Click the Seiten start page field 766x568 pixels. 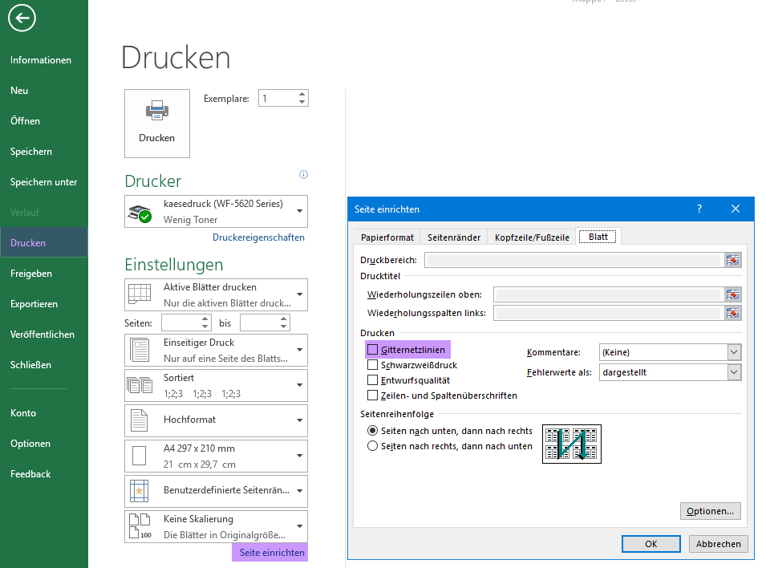pos(186,323)
